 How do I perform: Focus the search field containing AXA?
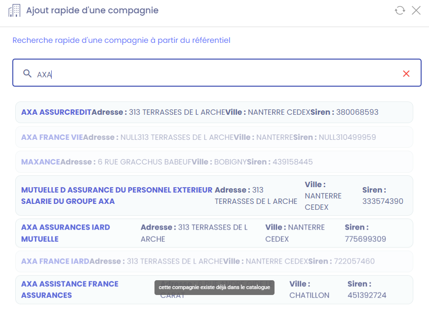[x=216, y=72]
